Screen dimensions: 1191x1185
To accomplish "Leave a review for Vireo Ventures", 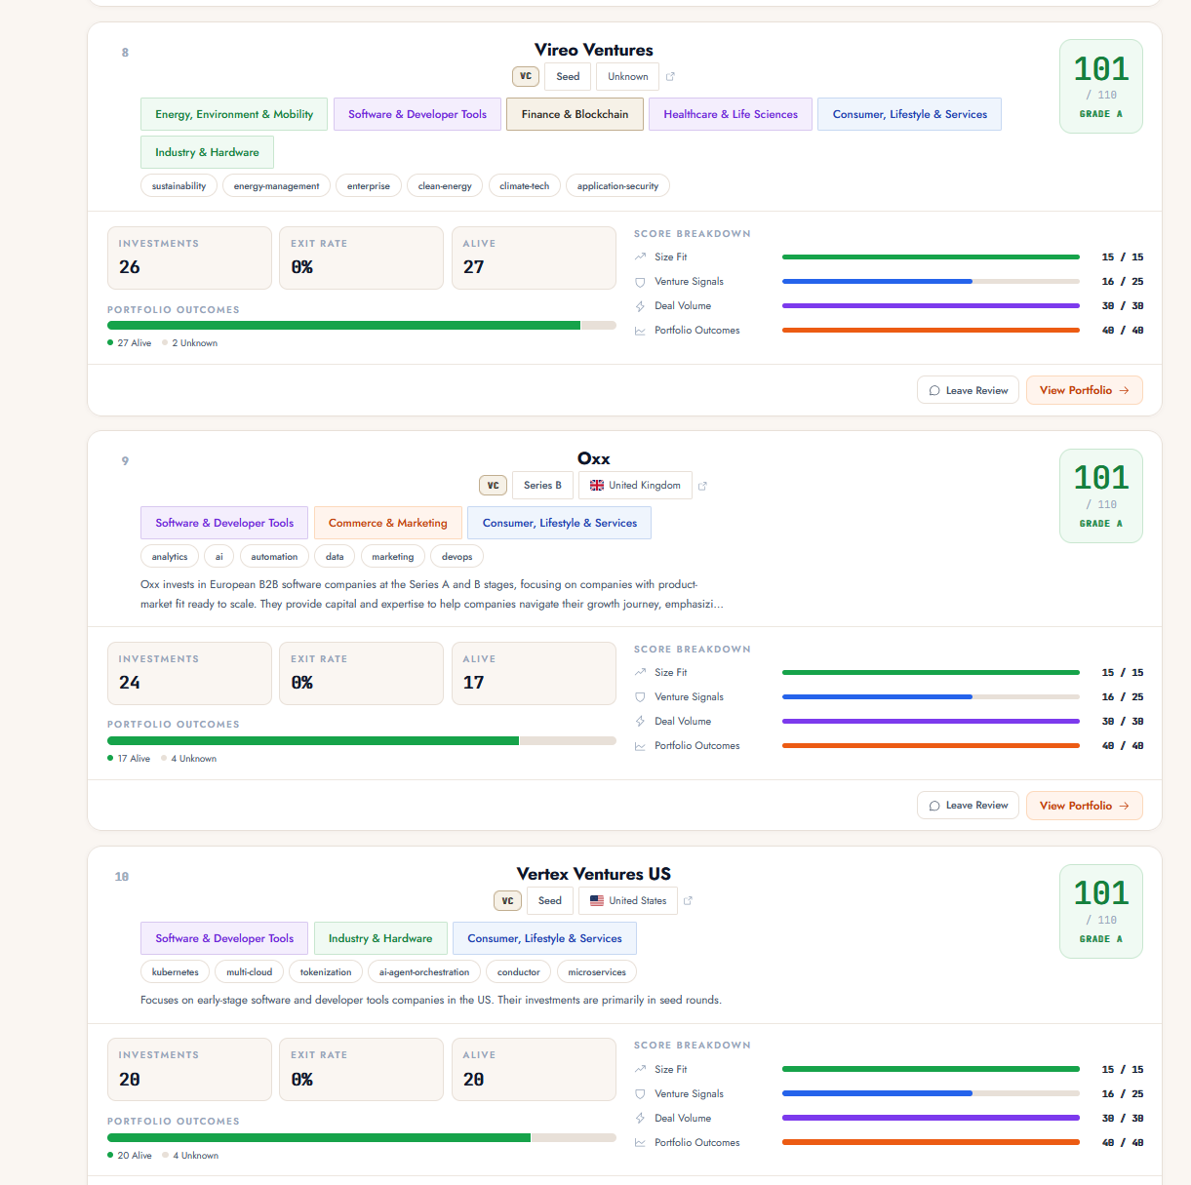I will tap(969, 390).
